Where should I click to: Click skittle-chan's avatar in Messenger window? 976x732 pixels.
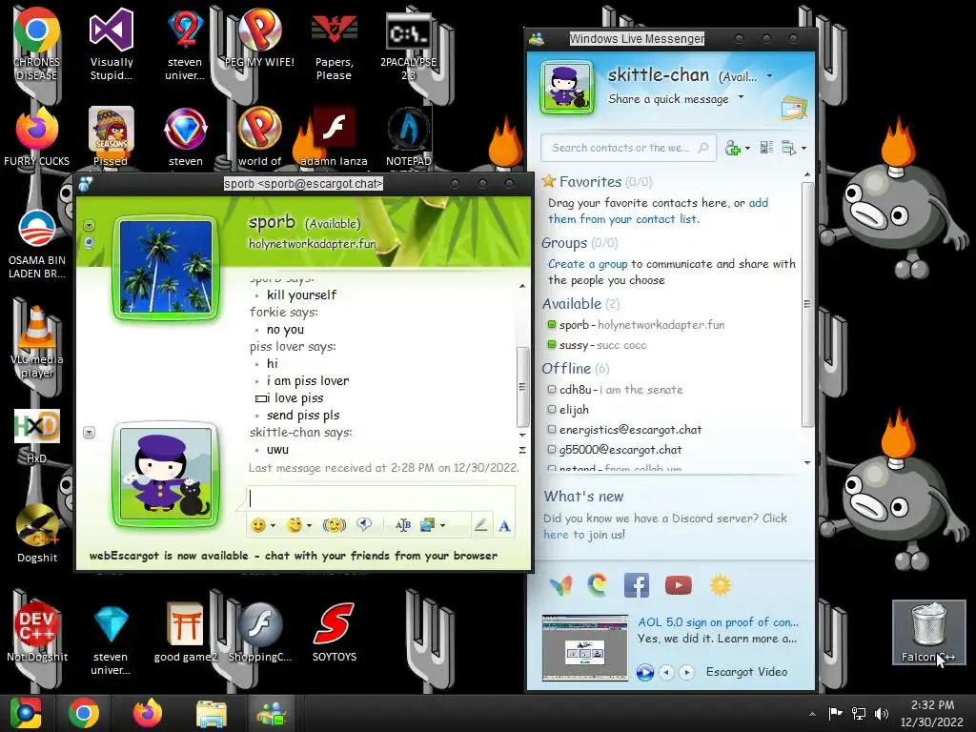click(566, 88)
